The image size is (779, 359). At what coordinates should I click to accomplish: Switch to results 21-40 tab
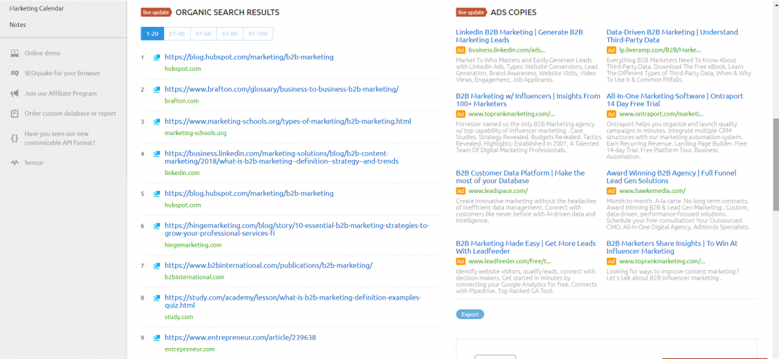point(176,34)
